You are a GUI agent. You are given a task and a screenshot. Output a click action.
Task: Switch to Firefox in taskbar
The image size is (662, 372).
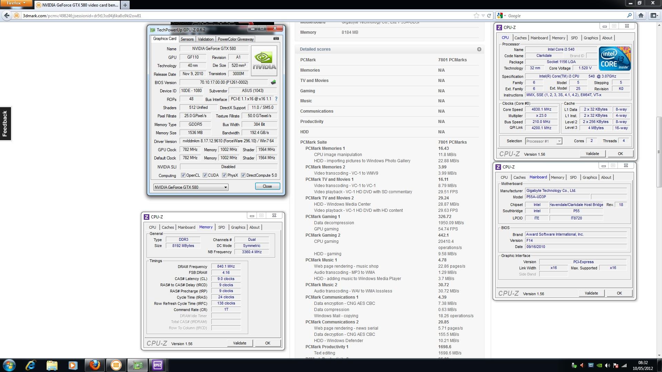click(x=94, y=365)
